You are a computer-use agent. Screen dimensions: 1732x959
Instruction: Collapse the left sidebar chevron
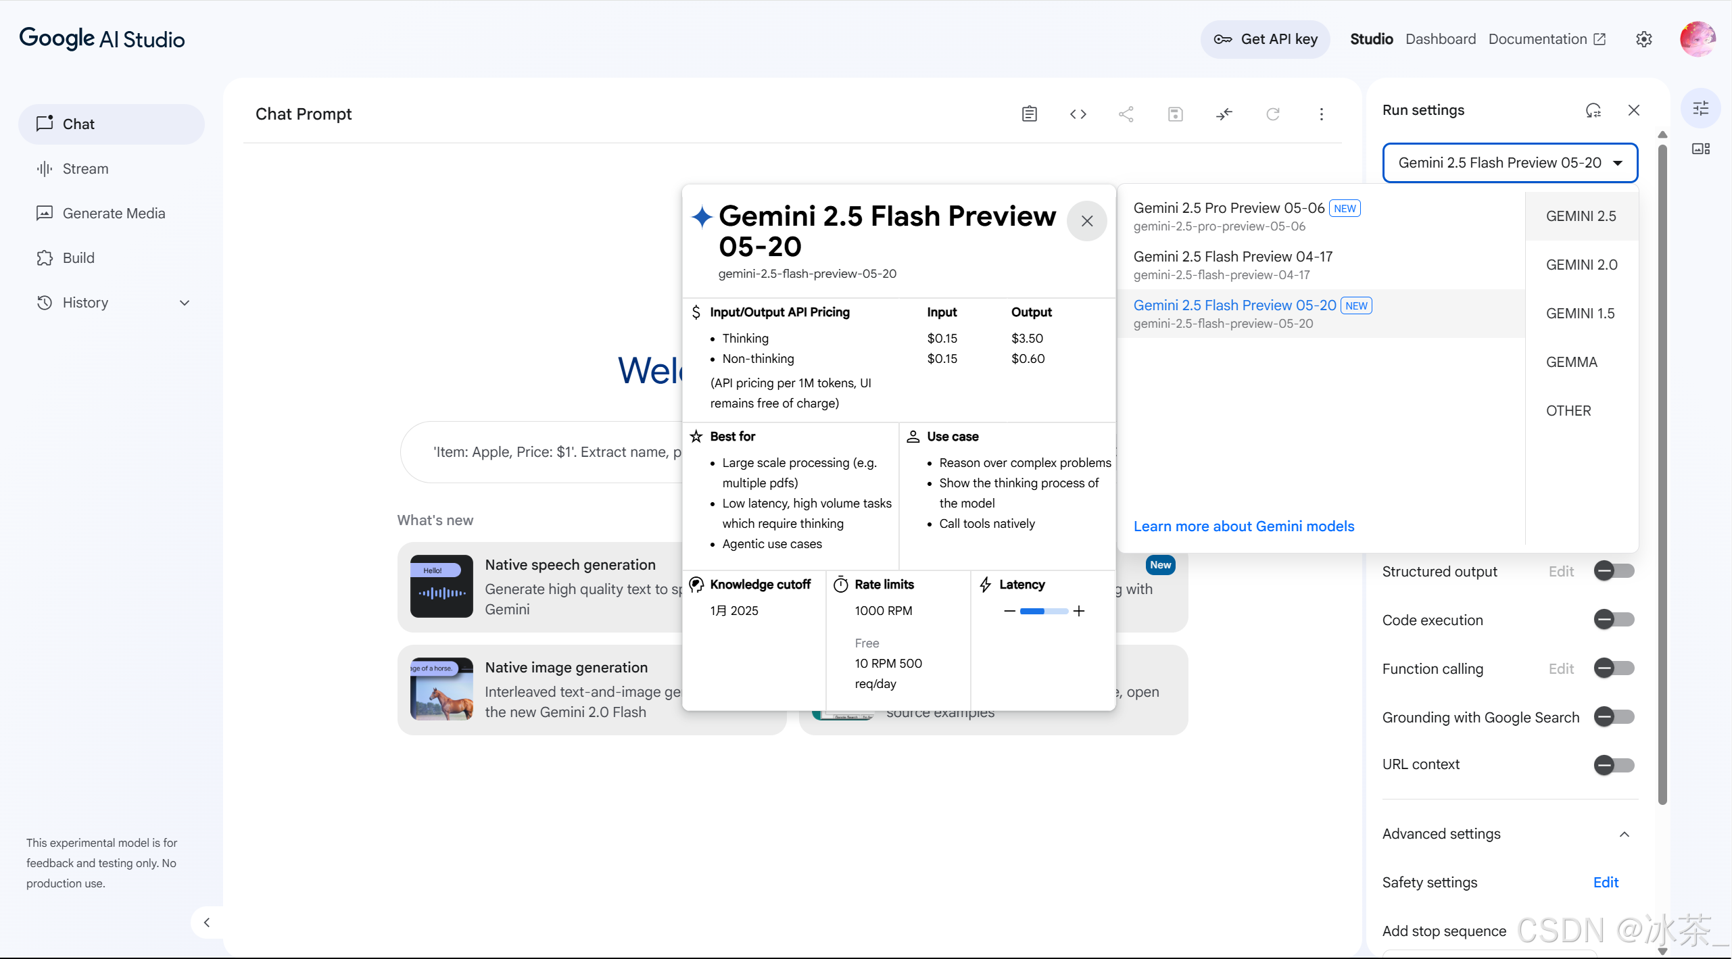click(206, 922)
